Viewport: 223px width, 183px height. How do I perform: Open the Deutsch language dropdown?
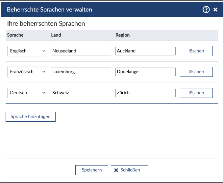tap(27, 93)
